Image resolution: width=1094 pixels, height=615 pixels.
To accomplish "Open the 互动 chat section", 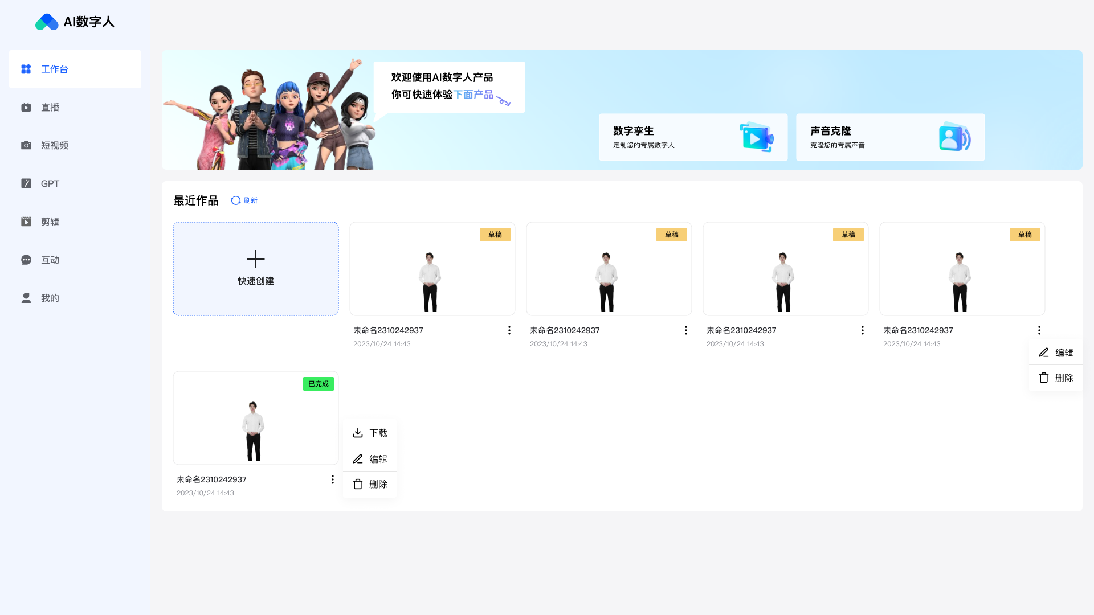I will [x=50, y=260].
